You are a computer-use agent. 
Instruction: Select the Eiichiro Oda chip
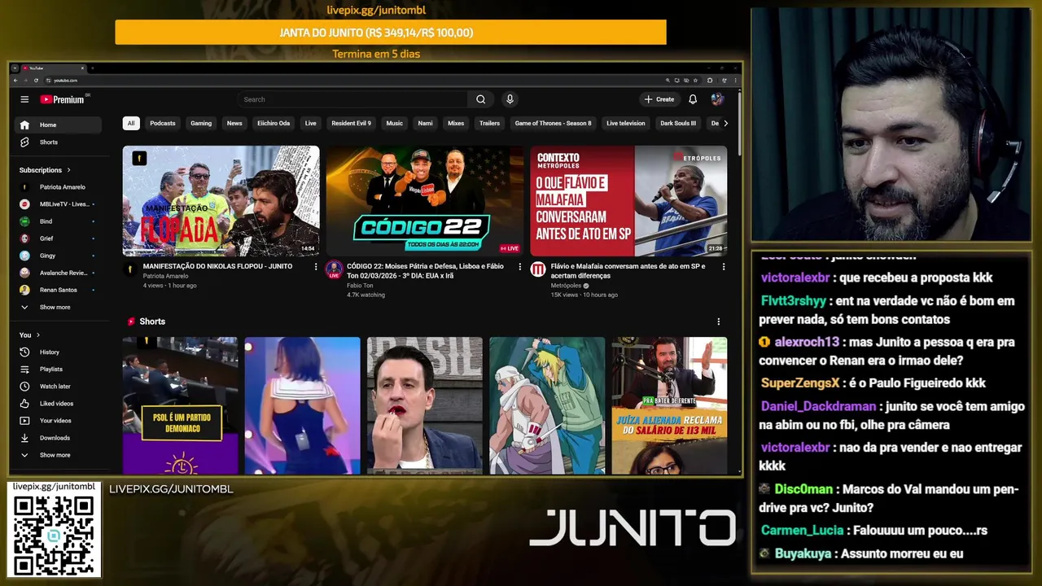click(274, 123)
